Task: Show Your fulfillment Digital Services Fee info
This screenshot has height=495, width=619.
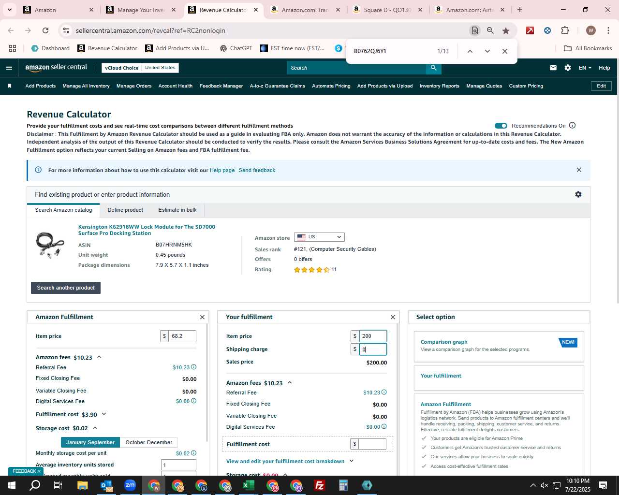Action: coord(384,427)
